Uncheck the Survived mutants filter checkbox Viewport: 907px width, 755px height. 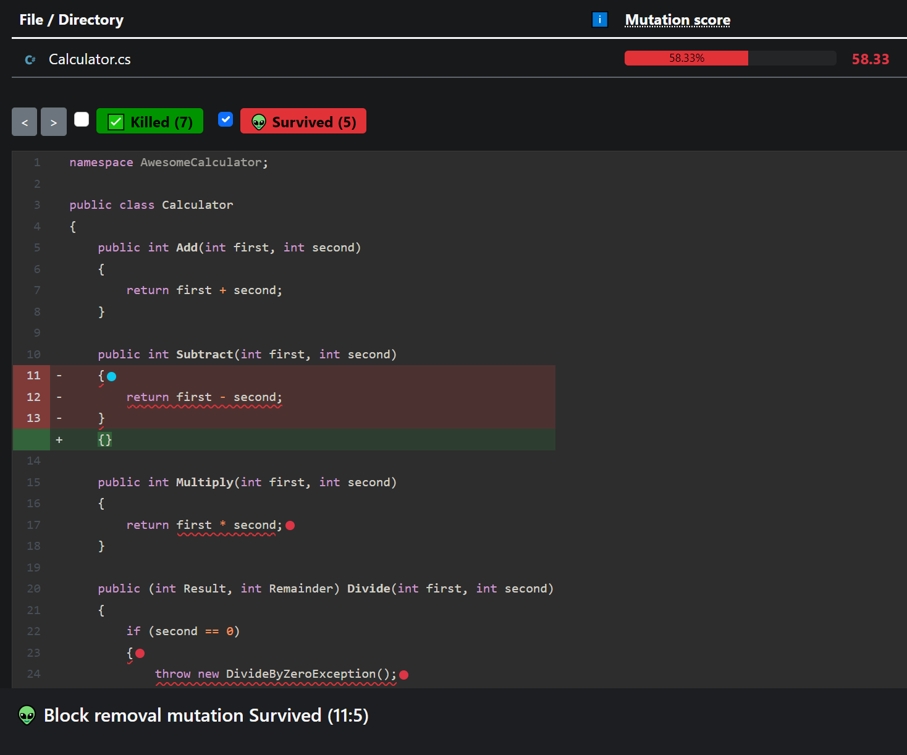[x=226, y=119]
